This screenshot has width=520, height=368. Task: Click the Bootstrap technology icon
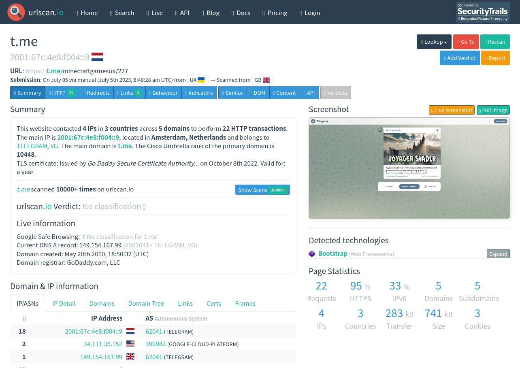(312, 254)
